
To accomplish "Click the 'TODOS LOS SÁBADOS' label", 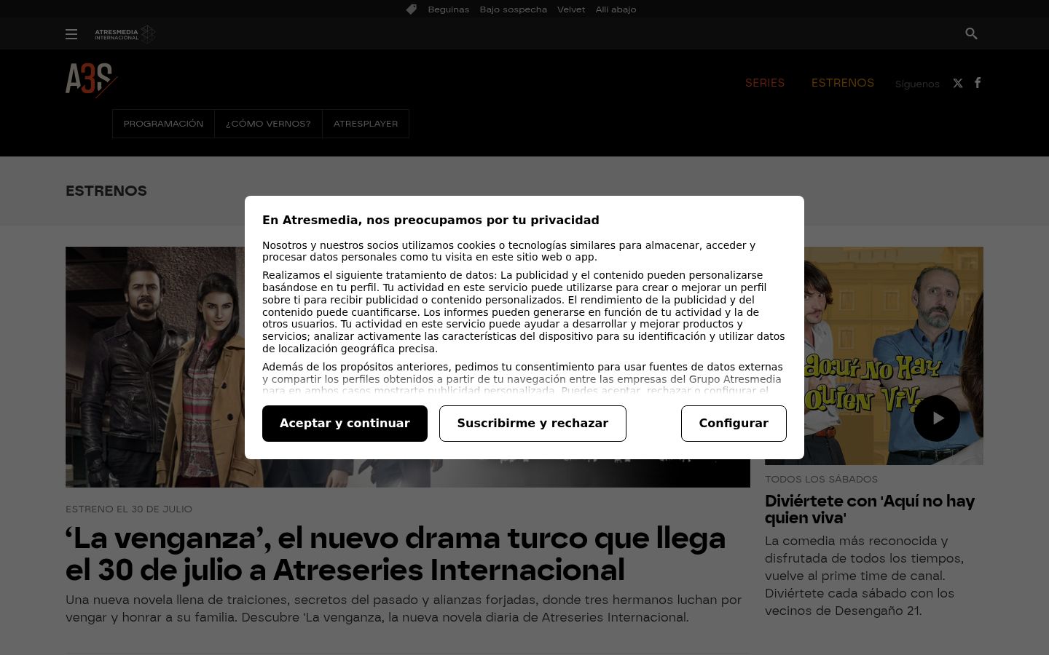I will point(821,480).
